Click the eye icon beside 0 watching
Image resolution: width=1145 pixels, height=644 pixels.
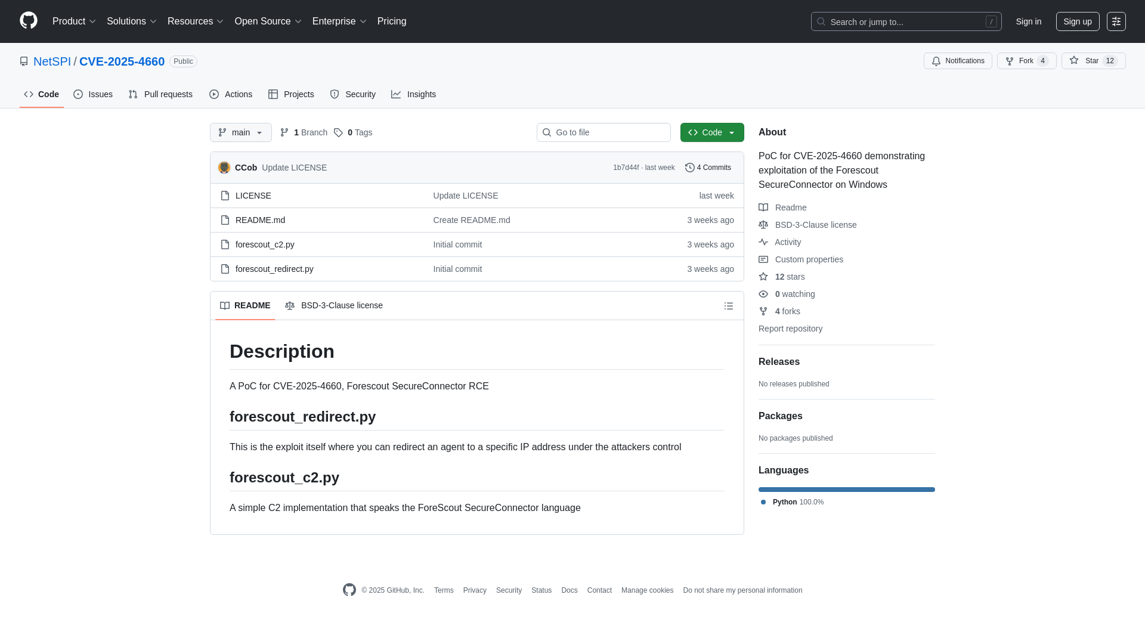click(x=763, y=294)
